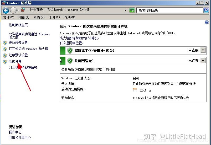Expand the dropdown arrow before Windows 防火墙 breadcrumb
Screen dimensions: 211x145
[65, 10]
